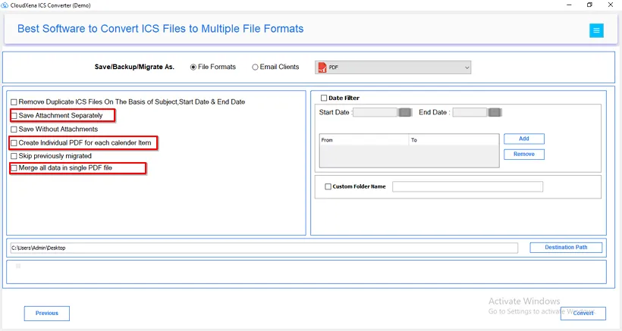Enable Remove Duplicate ICS Files checkbox
622x331 pixels.
pyautogui.click(x=14, y=102)
